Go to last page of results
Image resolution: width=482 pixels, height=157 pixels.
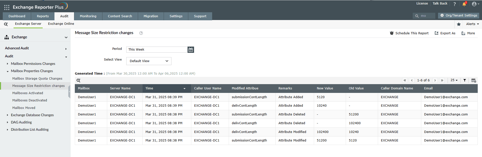[x=442, y=80]
